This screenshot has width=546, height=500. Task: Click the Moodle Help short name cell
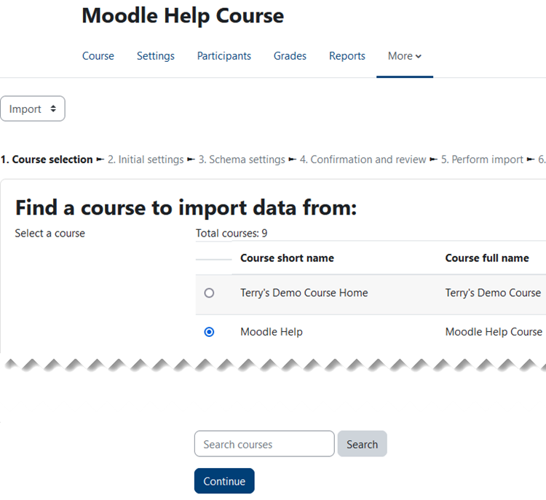(272, 332)
